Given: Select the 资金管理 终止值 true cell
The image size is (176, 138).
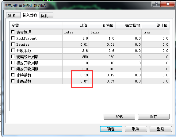Looking at the screenshot, I should click(155, 32).
